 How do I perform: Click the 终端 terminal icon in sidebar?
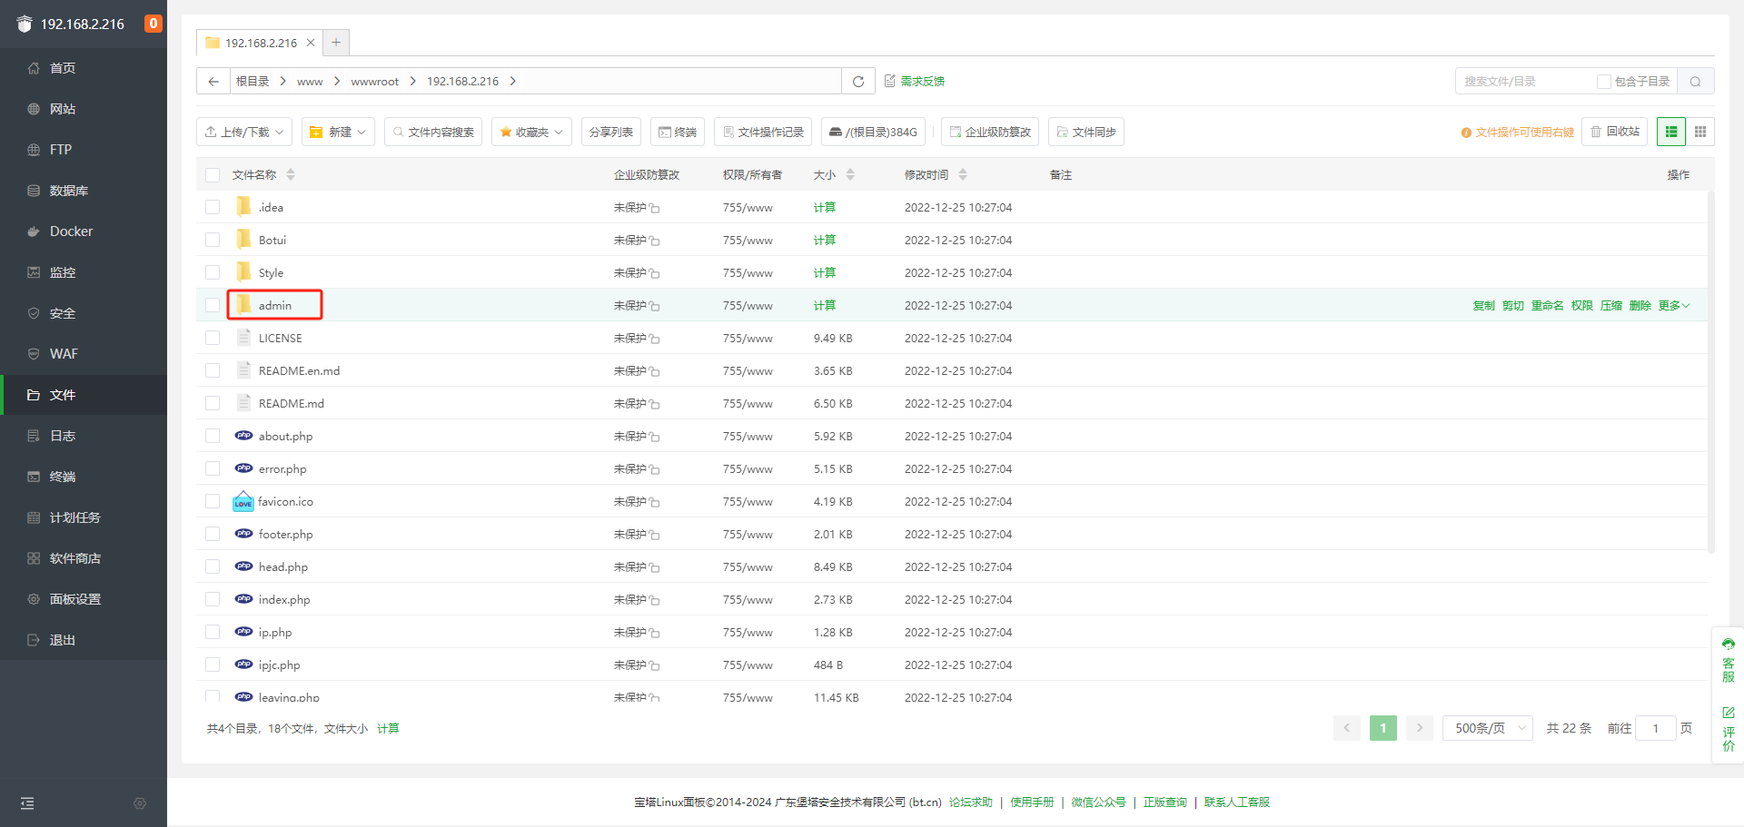point(34,477)
